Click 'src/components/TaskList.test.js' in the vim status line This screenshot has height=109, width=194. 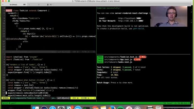pos(28,98)
